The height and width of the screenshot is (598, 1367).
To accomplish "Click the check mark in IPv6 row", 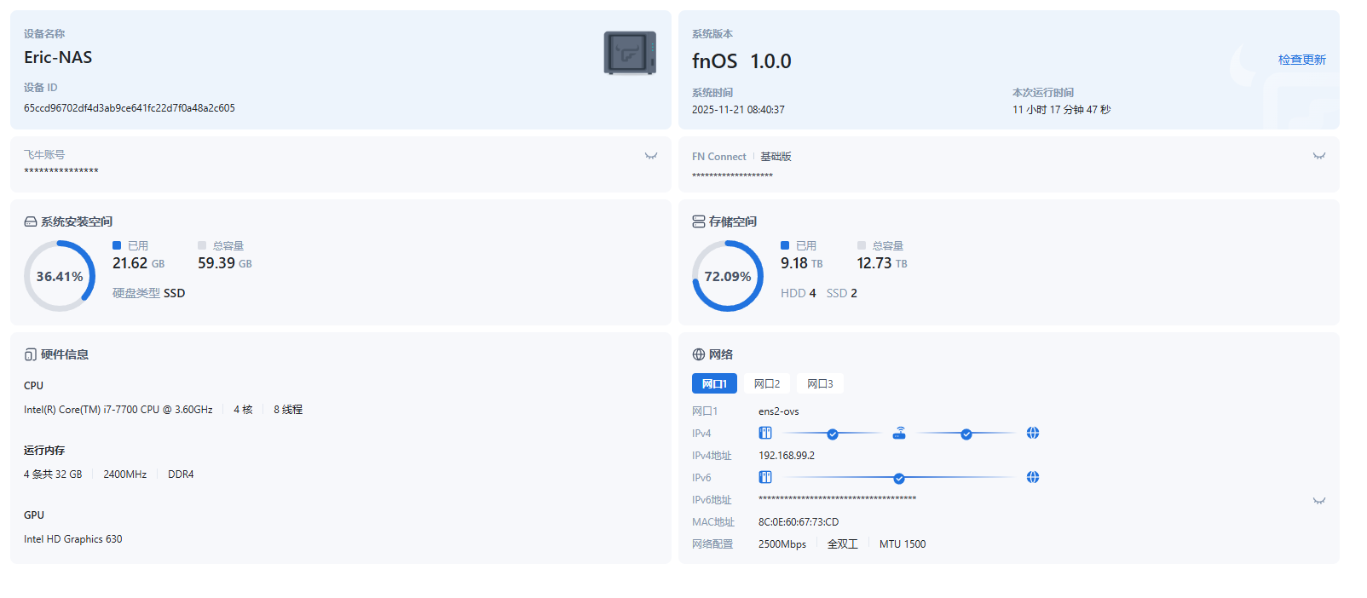I will (899, 479).
